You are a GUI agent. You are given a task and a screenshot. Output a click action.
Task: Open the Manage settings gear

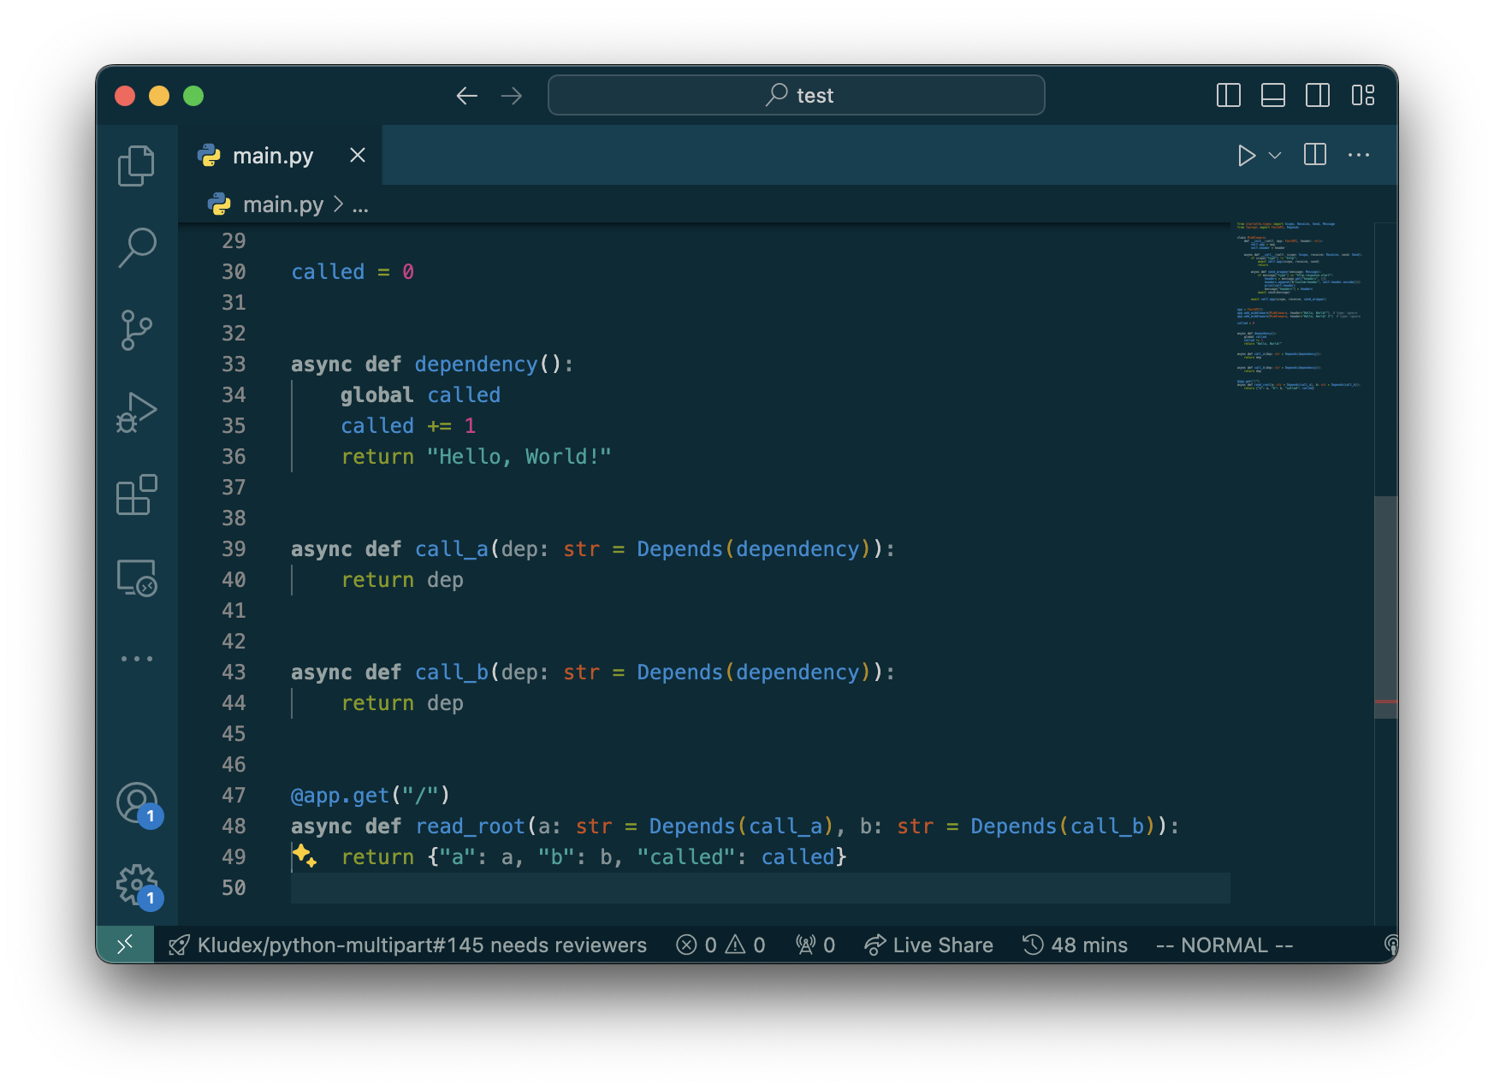[x=136, y=886]
